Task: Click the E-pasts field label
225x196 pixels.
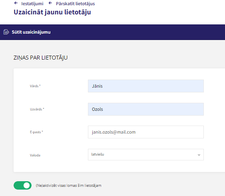Action: (36, 132)
